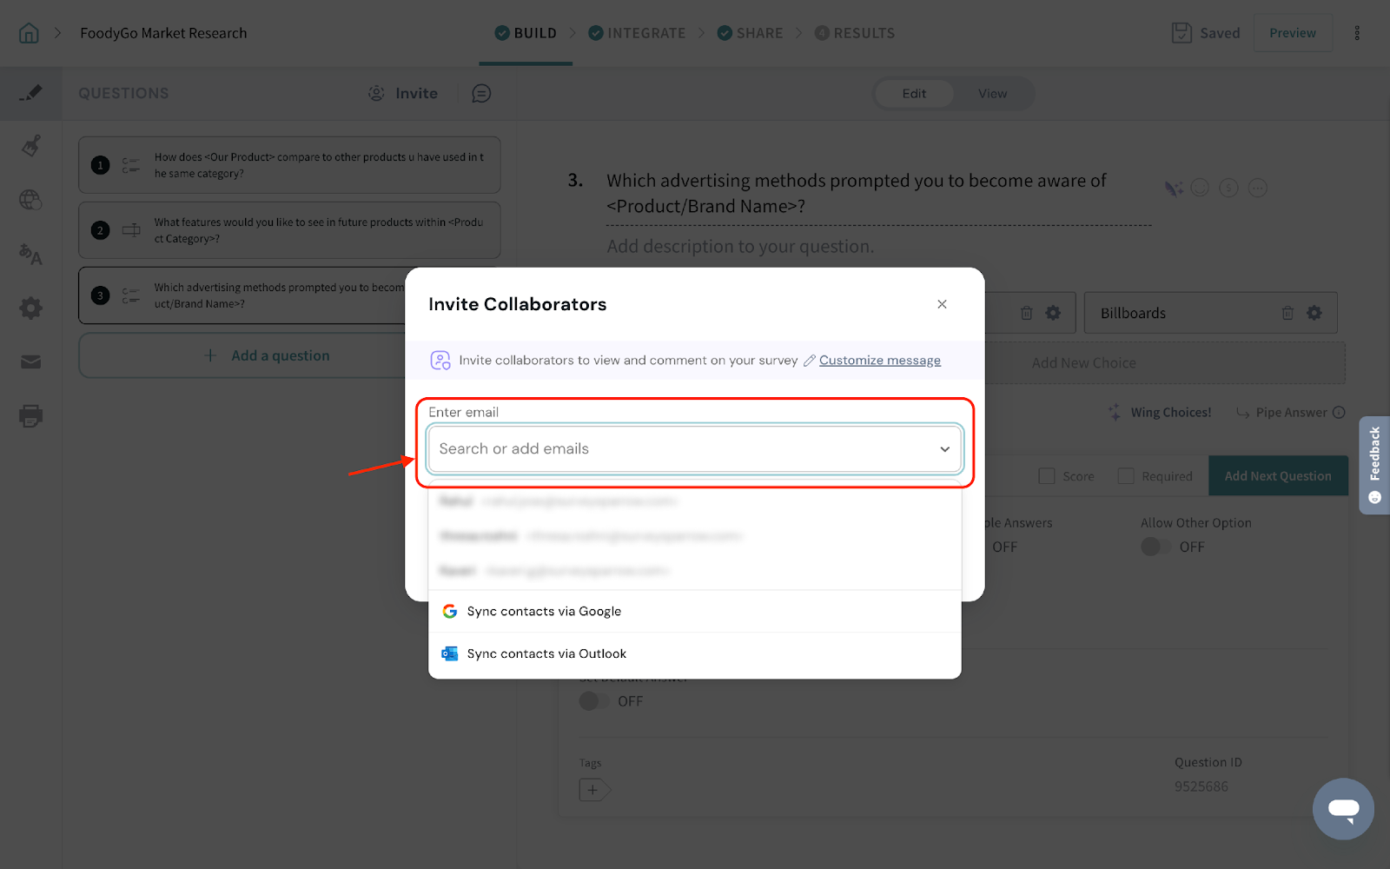Expand the email search dropdown arrow
Image resolution: width=1390 pixels, height=869 pixels.
coord(944,449)
